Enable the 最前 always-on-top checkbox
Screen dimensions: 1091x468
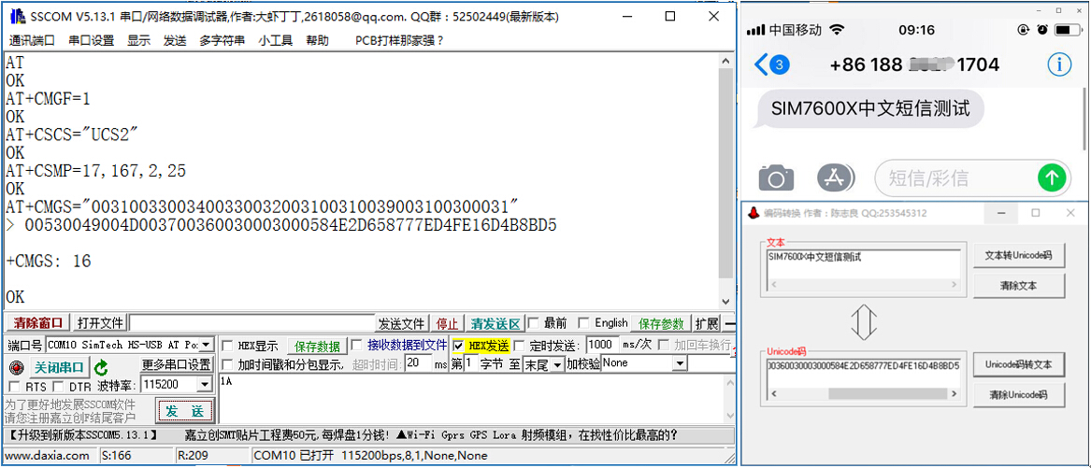click(533, 322)
